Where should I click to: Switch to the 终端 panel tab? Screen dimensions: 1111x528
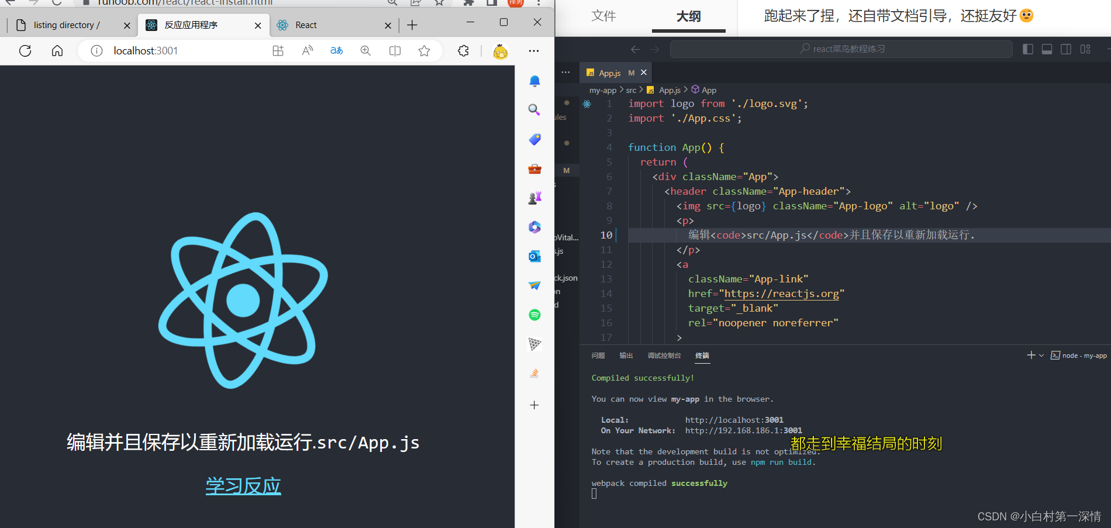point(702,356)
